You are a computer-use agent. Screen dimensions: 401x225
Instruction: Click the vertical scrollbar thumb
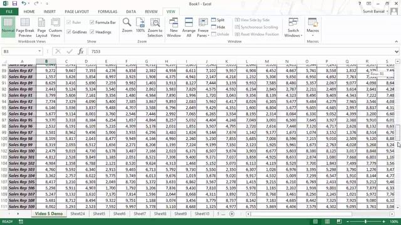pos(398,132)
